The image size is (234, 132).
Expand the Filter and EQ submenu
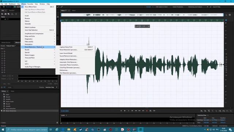pyautogui.click(x=39, y=41)
